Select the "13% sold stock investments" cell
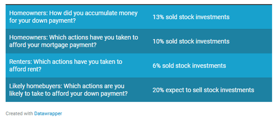The width and height of the screenshot is (279, 119). (x=191, y=17)
